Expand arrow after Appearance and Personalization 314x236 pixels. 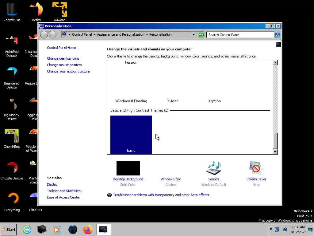click(x=147, y=34)
